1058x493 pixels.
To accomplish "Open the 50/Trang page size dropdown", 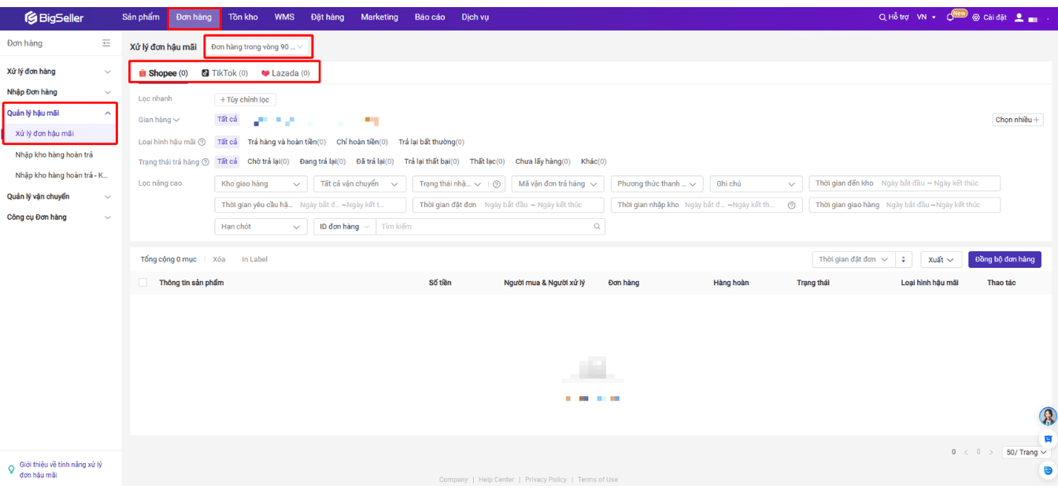I will [x=1027, y=453].
